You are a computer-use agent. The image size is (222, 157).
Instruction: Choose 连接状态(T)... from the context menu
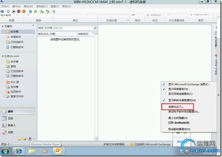189,107
